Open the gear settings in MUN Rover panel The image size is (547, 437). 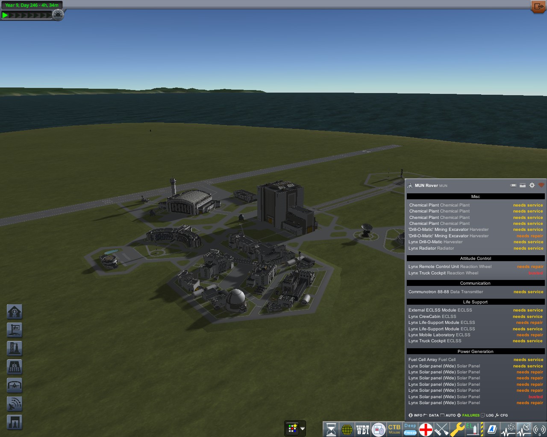pyautogui.click(x=532, y=185)
